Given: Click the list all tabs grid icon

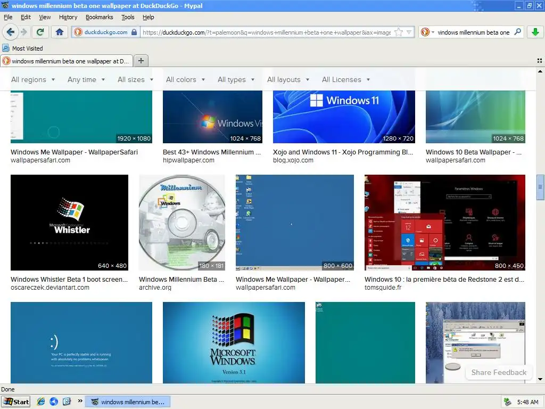Looking at the screenshot, I should click(x=540, y=61).
